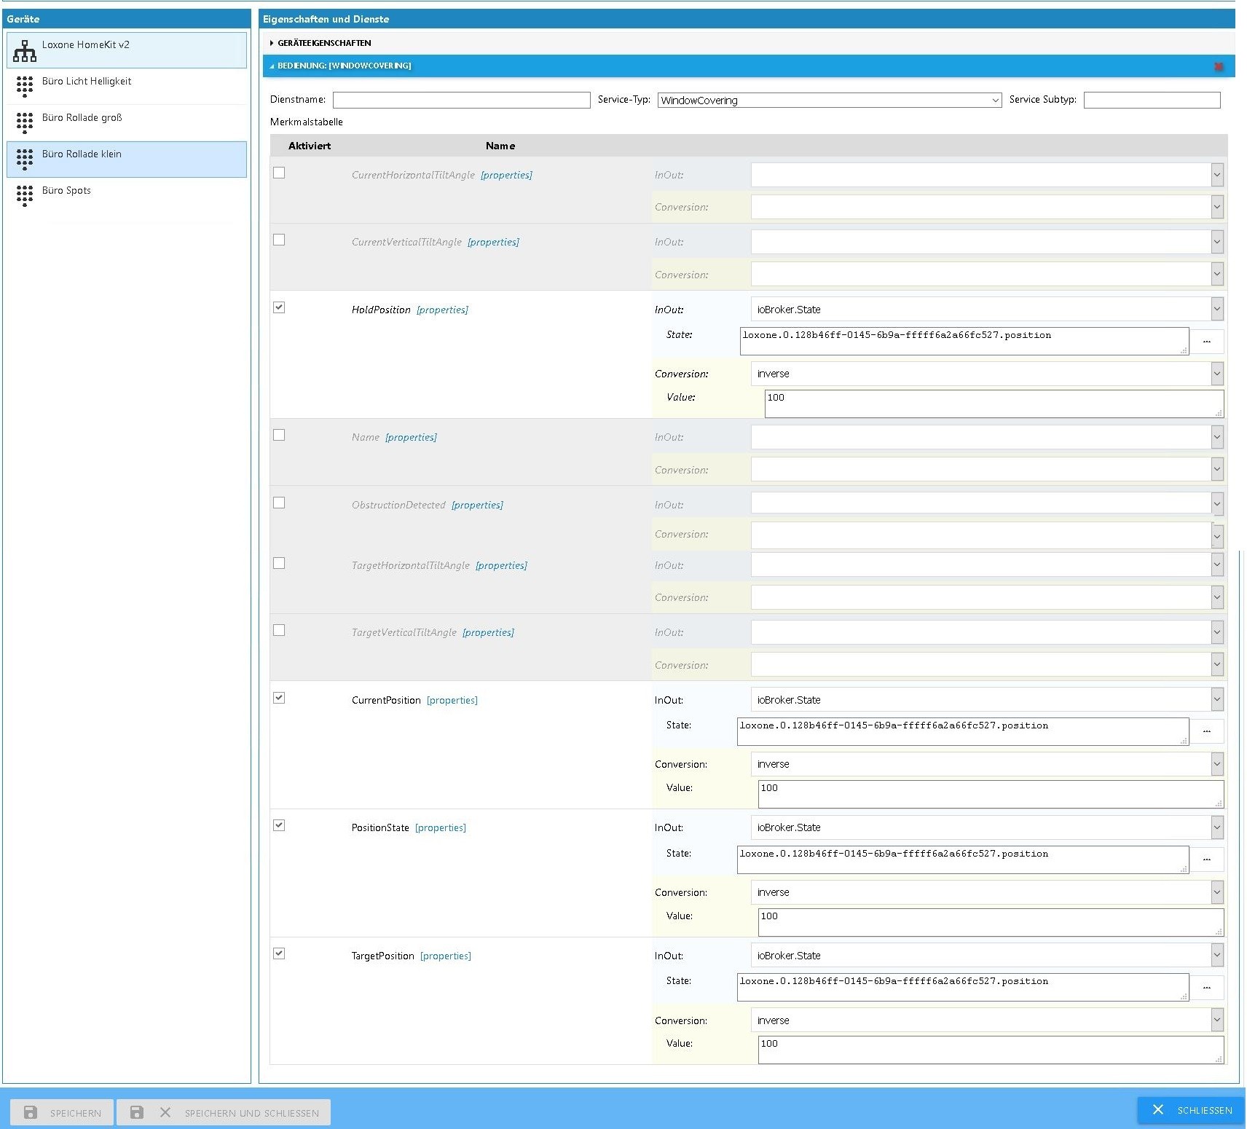The width and height of the screenshot is (1247, 1129).
Task: Click the save icon on Speichern button
Action: click(x=31, y=1112)
